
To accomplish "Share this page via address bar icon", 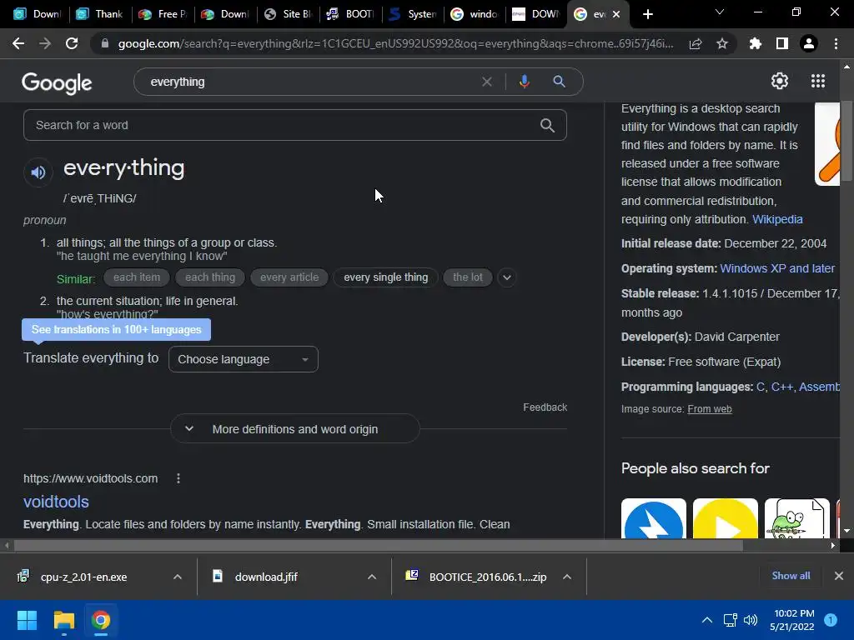I will 696,43.
